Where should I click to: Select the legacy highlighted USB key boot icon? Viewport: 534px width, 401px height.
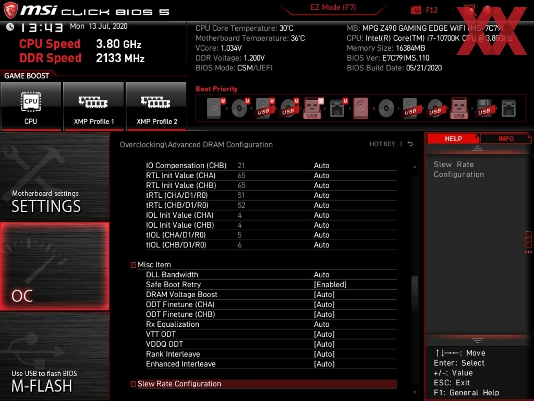[459, 109]
